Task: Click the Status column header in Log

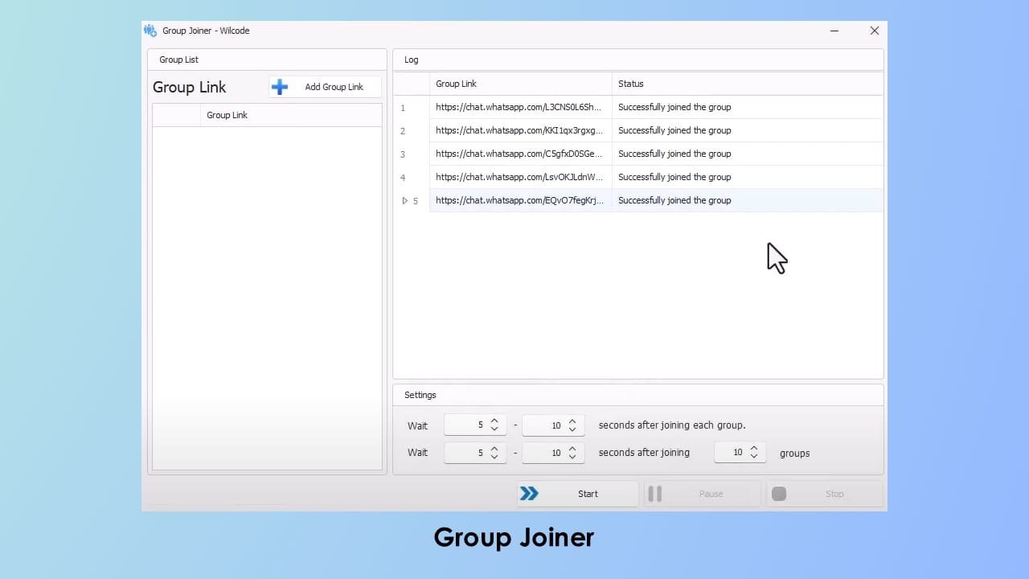Action: [631, 84]
